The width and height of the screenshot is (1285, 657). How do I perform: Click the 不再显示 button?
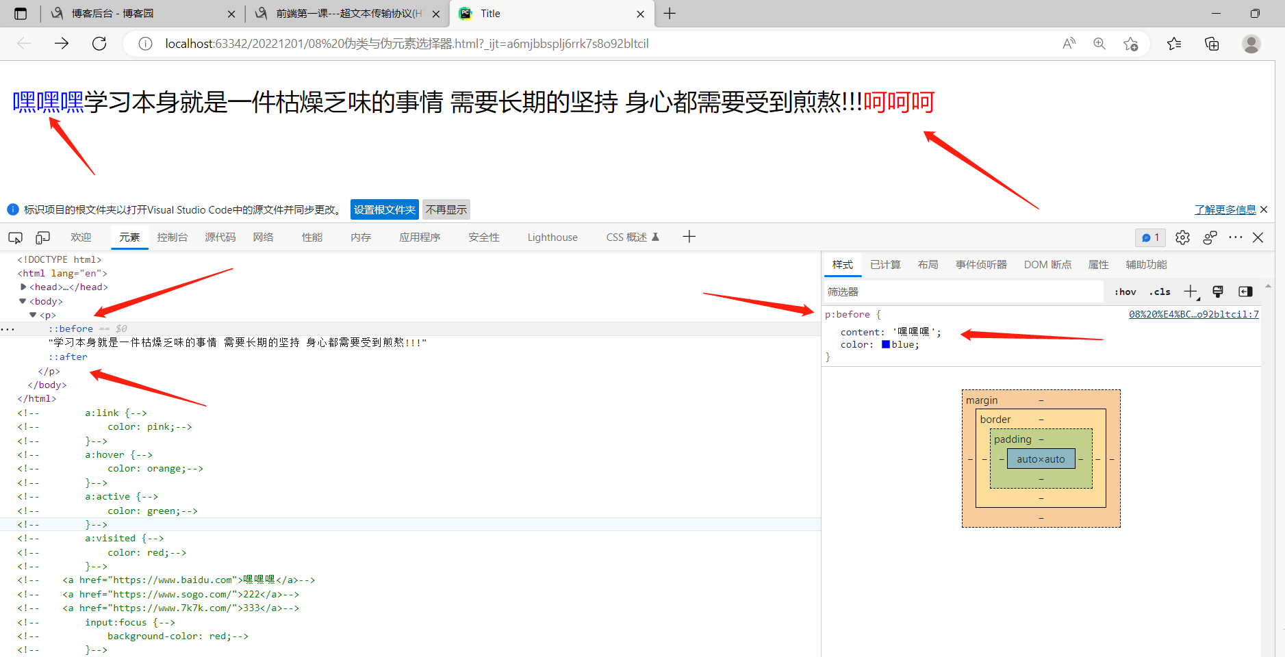pos(446,209)
